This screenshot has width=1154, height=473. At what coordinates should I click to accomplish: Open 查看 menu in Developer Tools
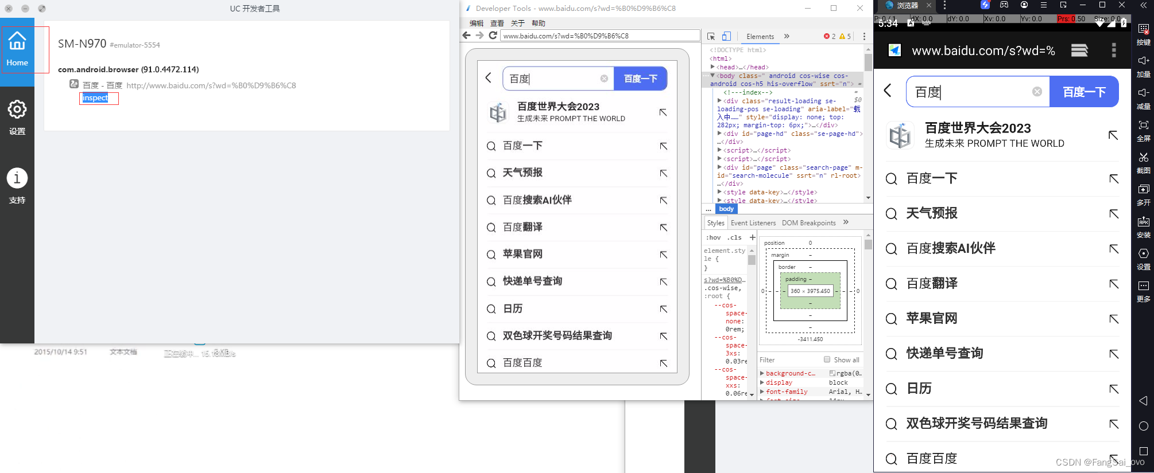click(x=497, y=24)
